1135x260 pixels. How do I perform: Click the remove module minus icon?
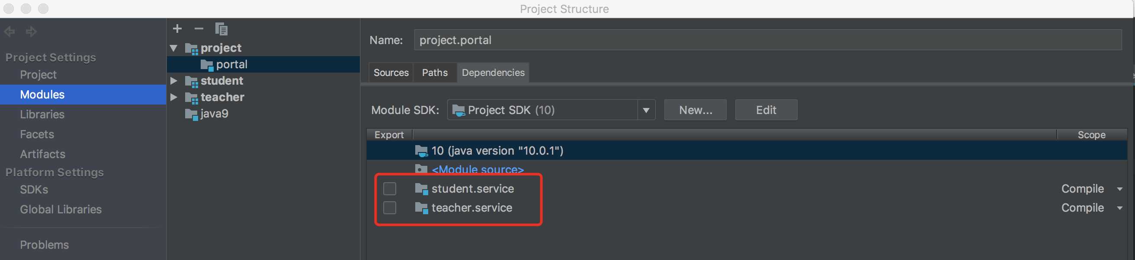[x=199, y=29]
